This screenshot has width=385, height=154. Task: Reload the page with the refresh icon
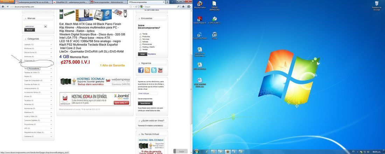tap(136, 7)
